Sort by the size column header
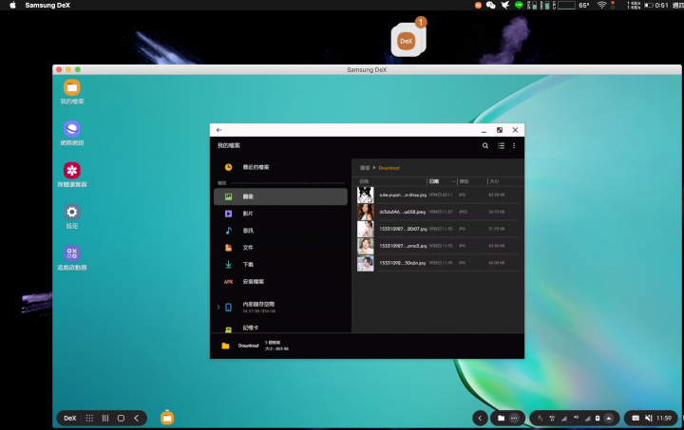684x430 pixels. tap(494, 181)
